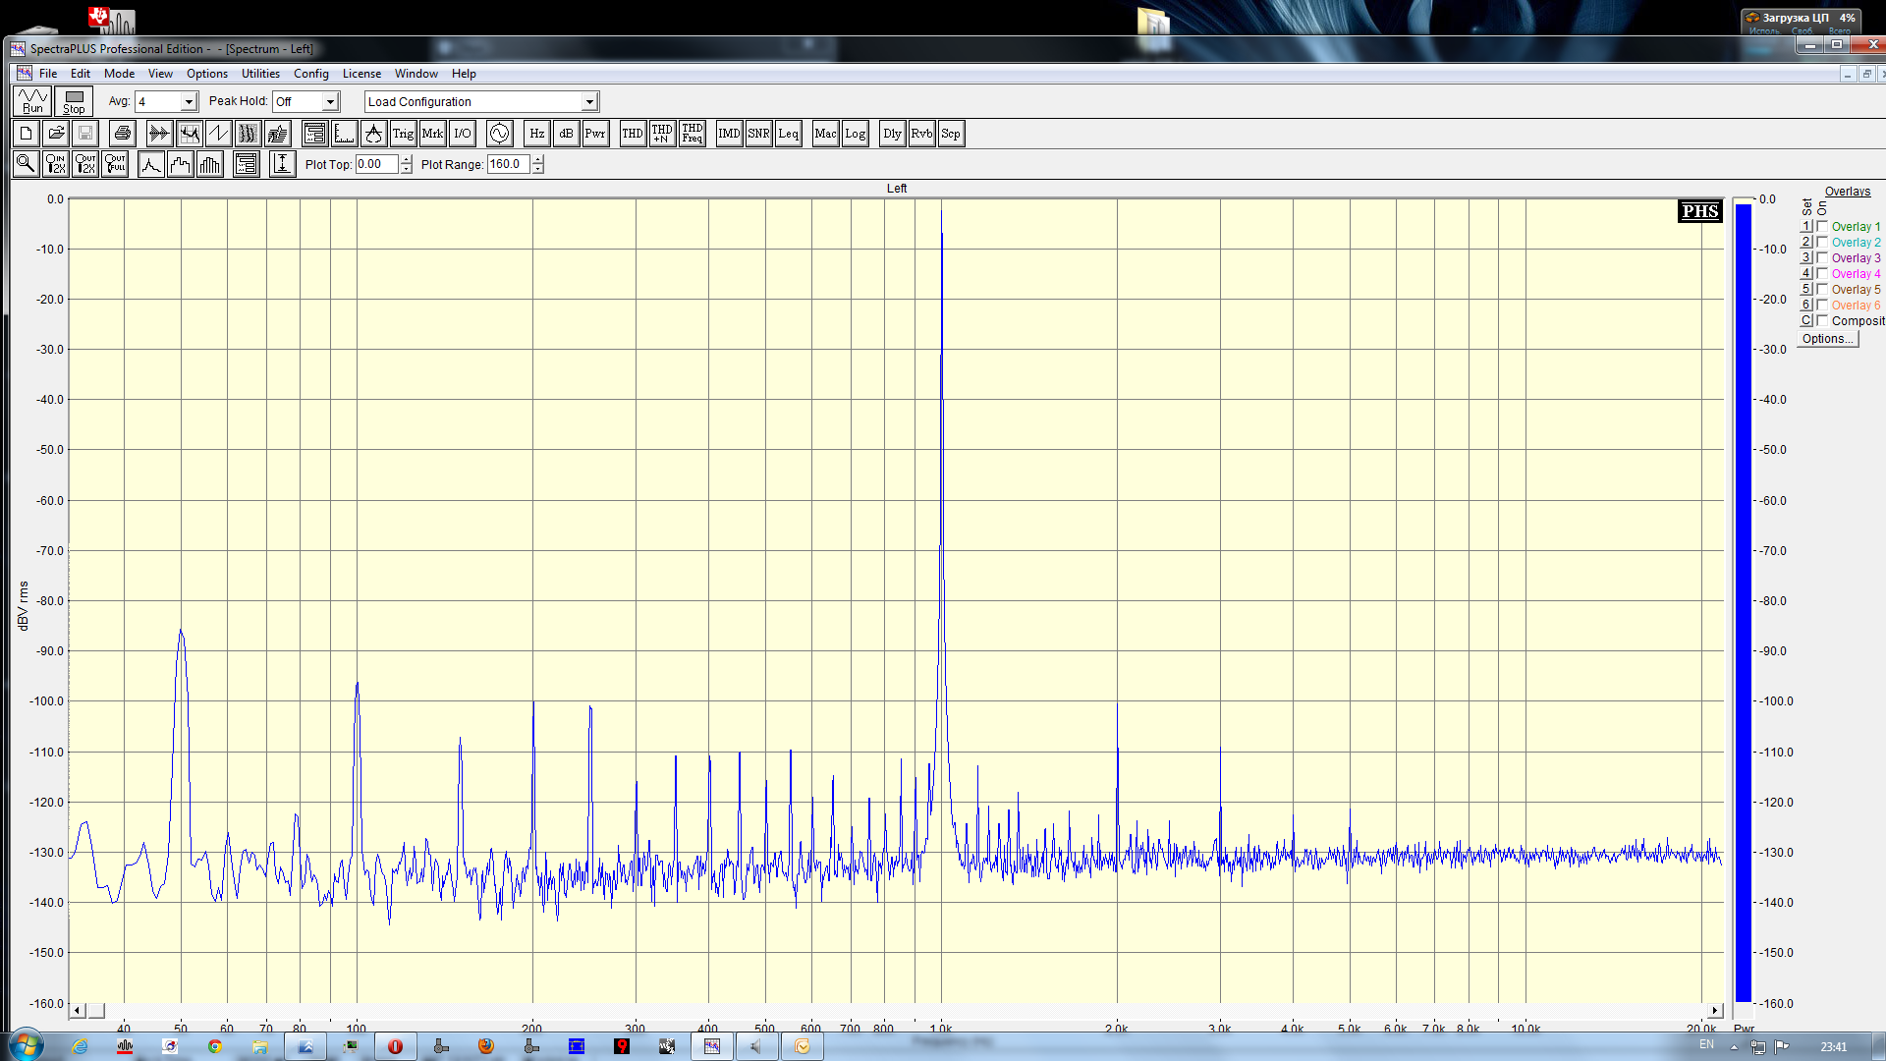Zoom in 2X on the plot

(56, 164)
